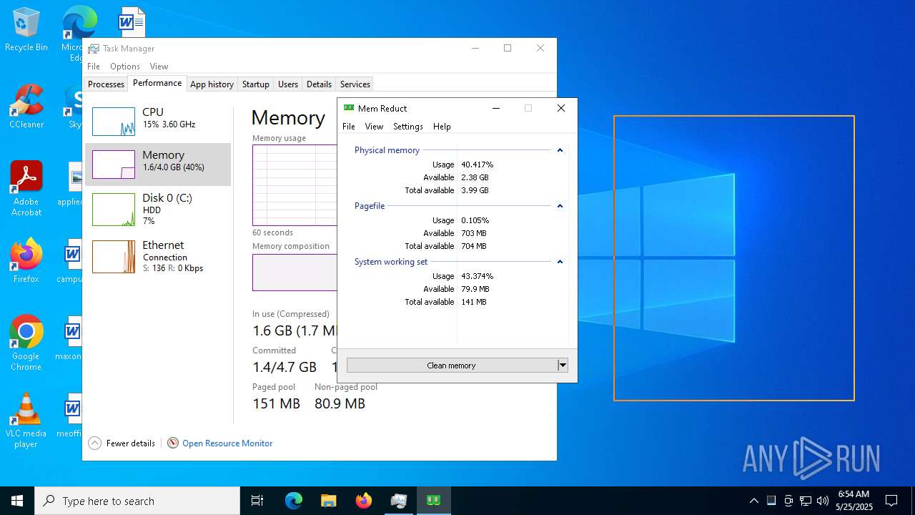The height and width of the screenshot is (515, 915).
Task: Launch CCleaner from the desktop
Action: (x=26, y=106)
